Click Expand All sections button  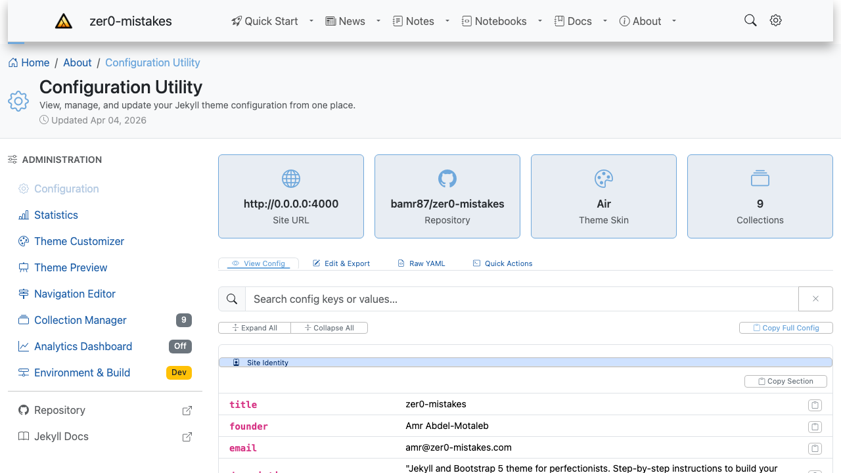pyautogui.click(x=255, y=328)
